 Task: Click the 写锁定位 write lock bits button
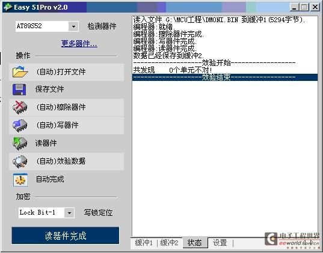[x=98, y=213]
